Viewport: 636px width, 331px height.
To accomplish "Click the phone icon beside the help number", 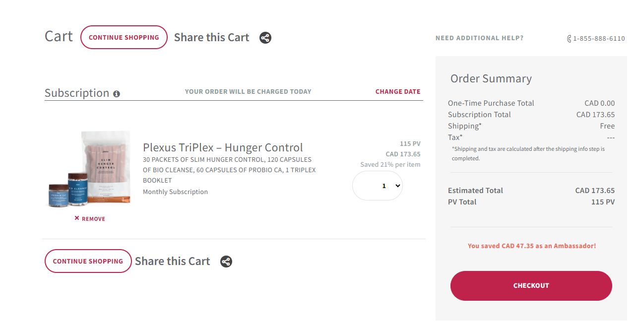I will [x=569, y=39].
